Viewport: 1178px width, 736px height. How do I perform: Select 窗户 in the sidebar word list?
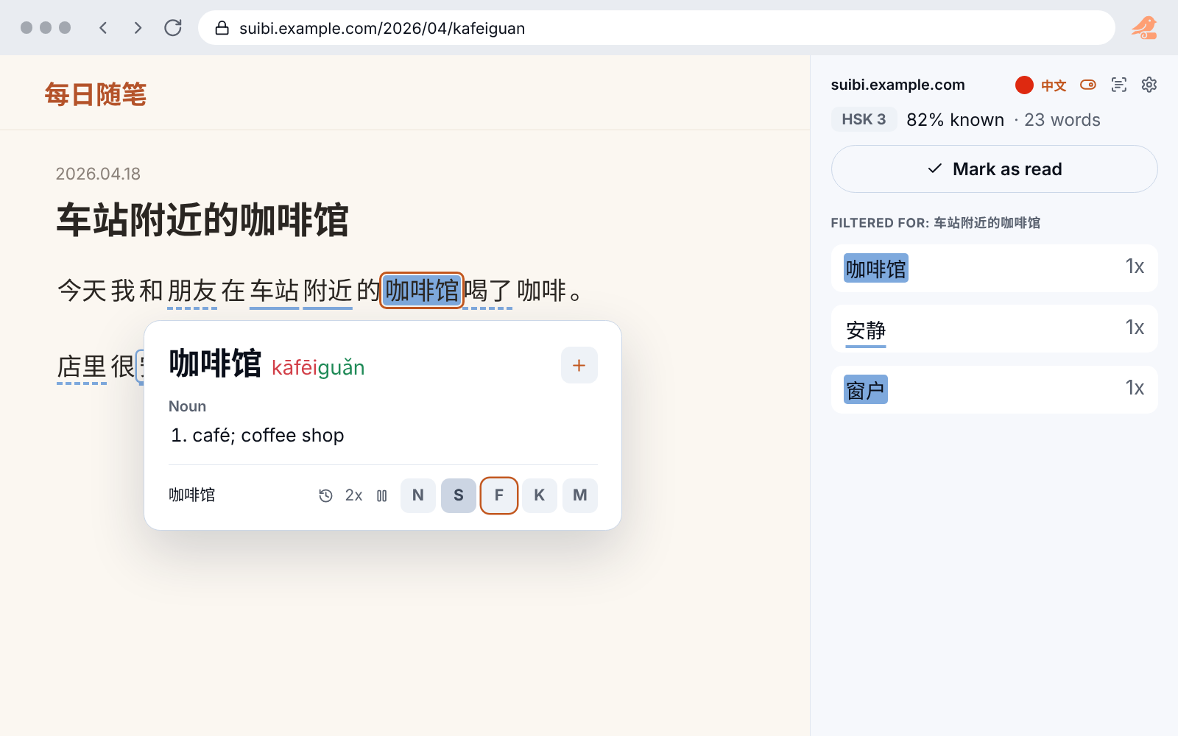point(995,389)
